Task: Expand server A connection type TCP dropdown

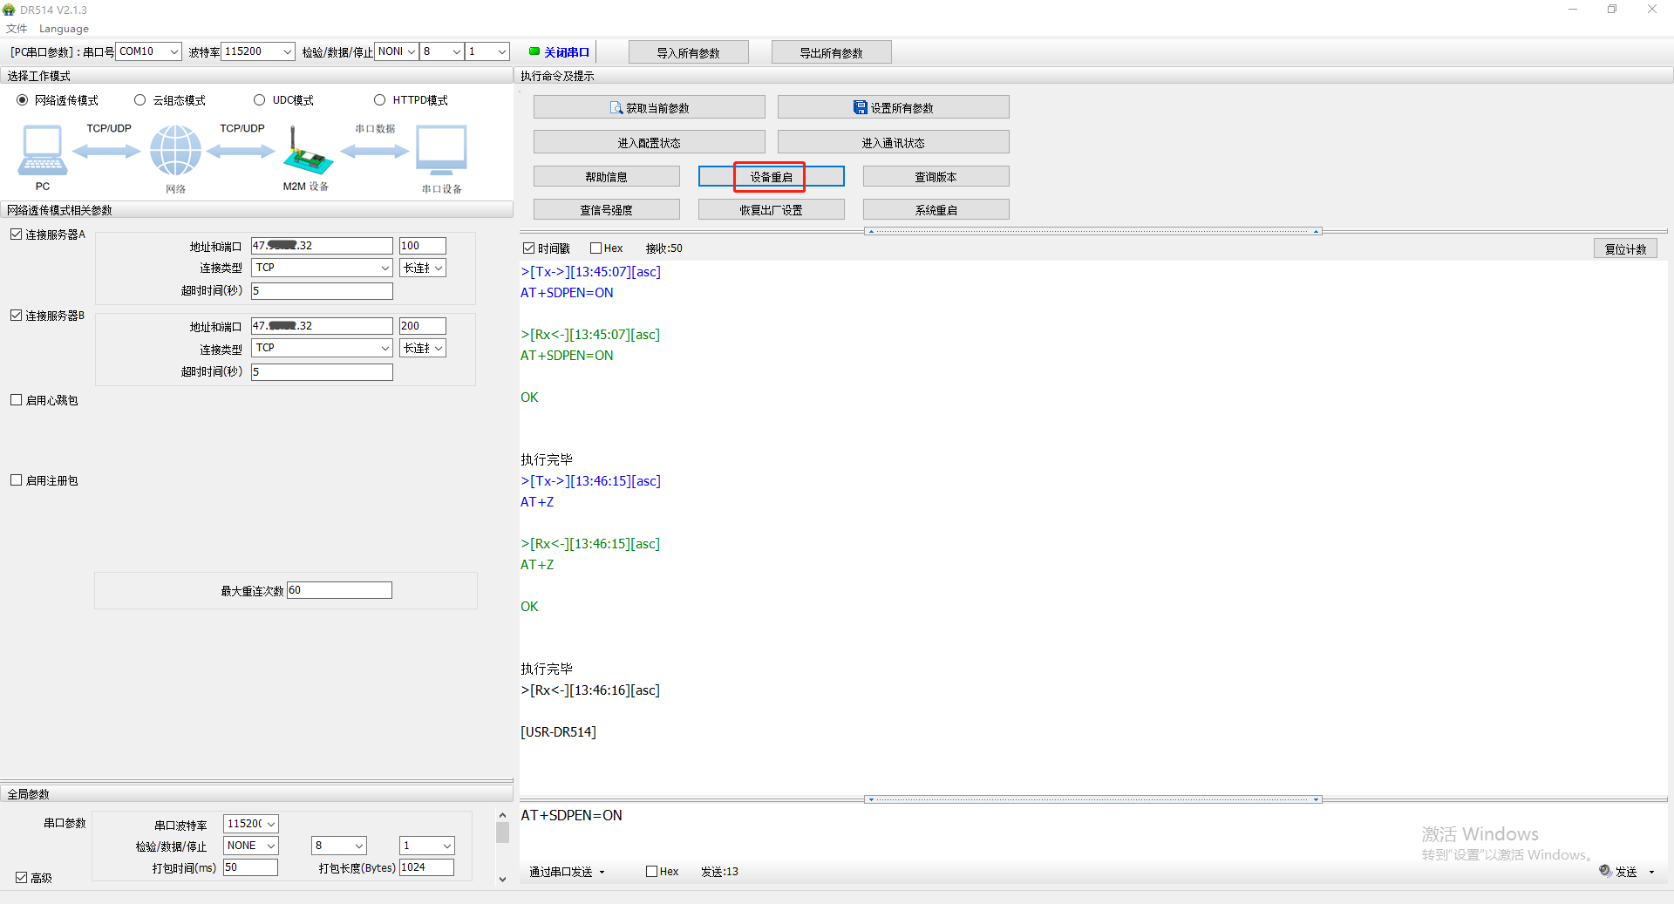Action: (384, 268)
